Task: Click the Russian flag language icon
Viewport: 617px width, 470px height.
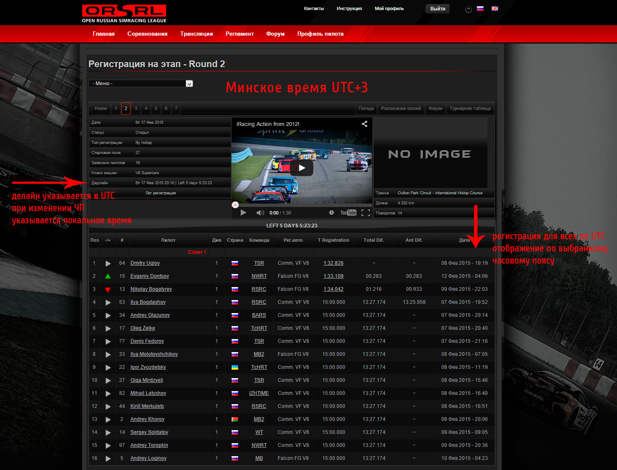Action: point(480,9)
